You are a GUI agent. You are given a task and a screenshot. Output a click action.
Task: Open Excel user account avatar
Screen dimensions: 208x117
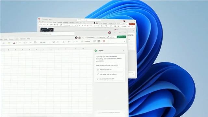[x=110, y=33]
